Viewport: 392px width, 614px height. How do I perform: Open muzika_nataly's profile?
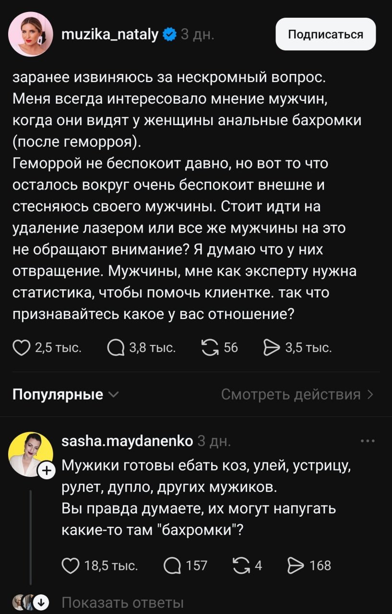(x=110, y=33)
